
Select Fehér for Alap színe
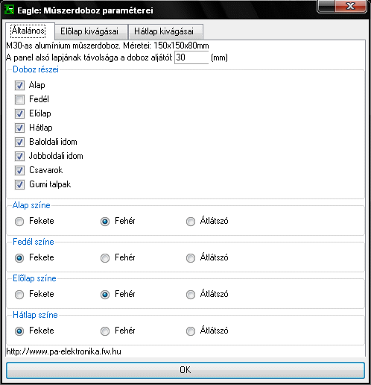(x=105, y=222)
